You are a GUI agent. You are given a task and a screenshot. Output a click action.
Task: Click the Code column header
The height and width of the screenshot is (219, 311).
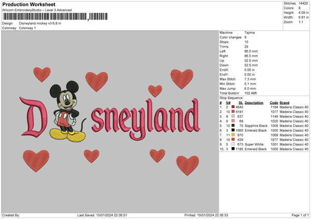click(274, 103)
